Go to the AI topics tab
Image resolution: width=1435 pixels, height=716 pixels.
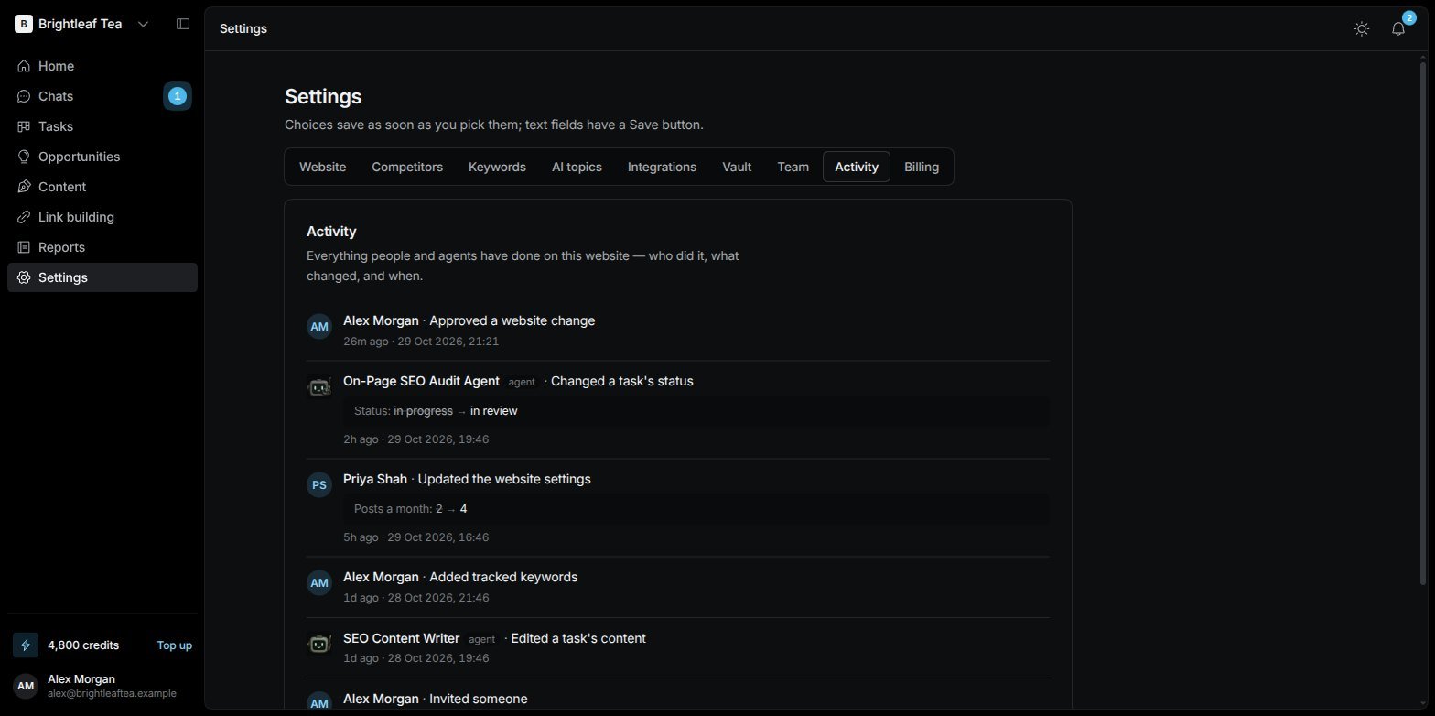click(577, 167)
